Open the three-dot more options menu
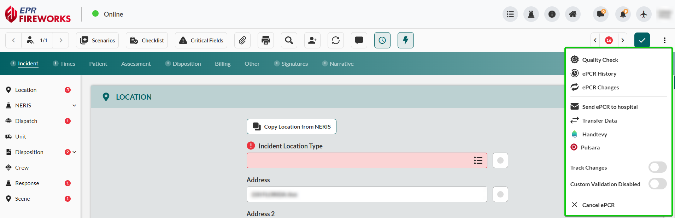 click(665, 40)
